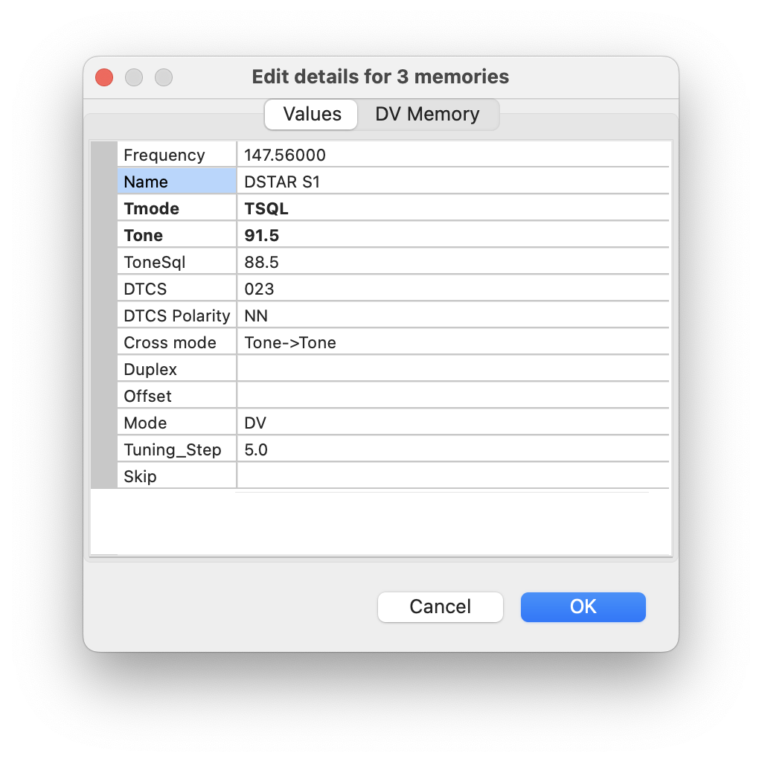Open the DTCS Polarity value NN
Viewport: 762px width, 762px height.
pos(453,315)
